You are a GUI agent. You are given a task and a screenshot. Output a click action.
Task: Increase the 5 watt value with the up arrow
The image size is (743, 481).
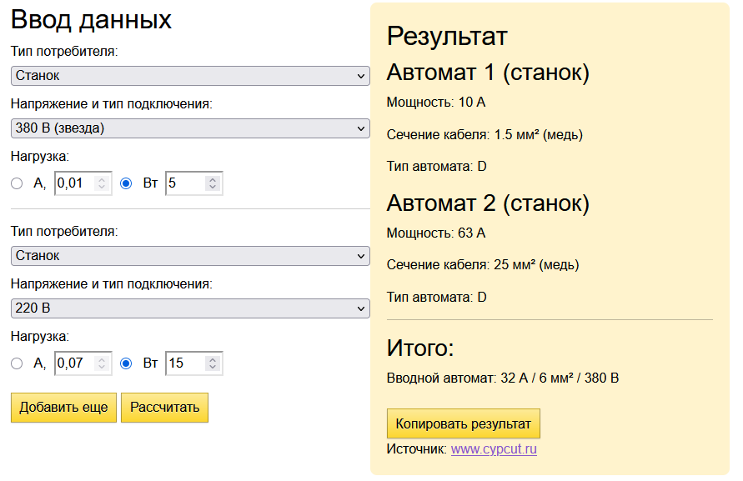tap(213, 179)
